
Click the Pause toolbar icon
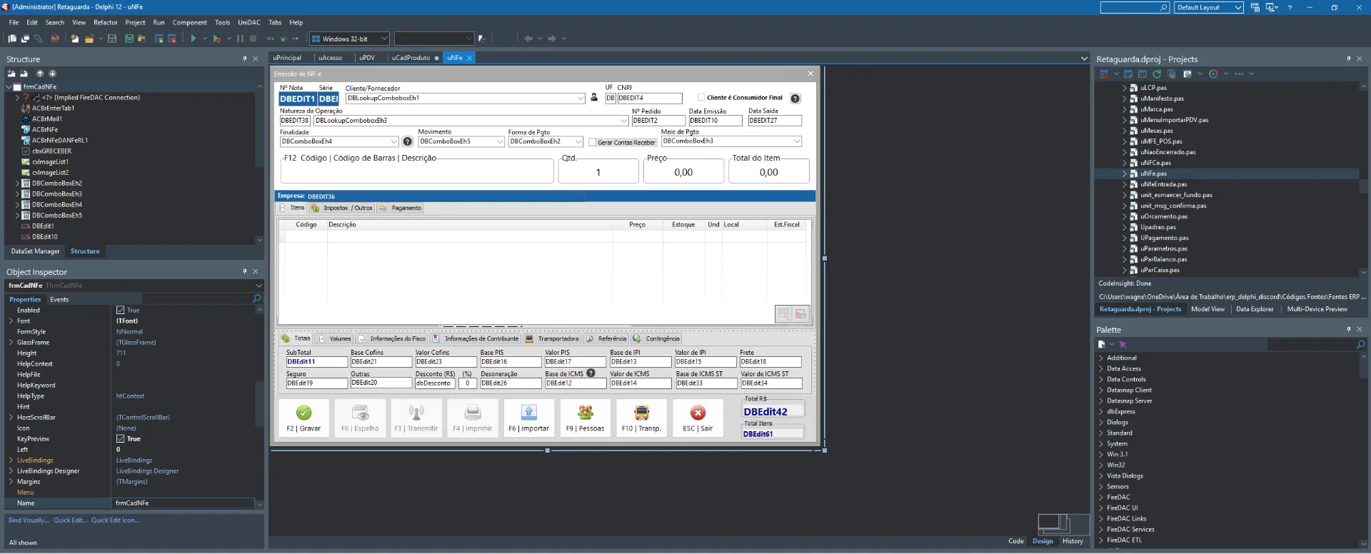point(240,39)
